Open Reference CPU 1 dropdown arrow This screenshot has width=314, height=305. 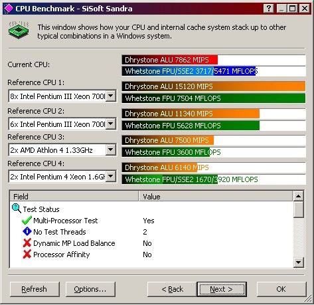[111, 96]
